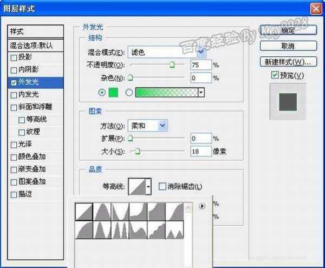Select the Linear contour preset thumbnail
325x268 pixels.
point(83,211)
